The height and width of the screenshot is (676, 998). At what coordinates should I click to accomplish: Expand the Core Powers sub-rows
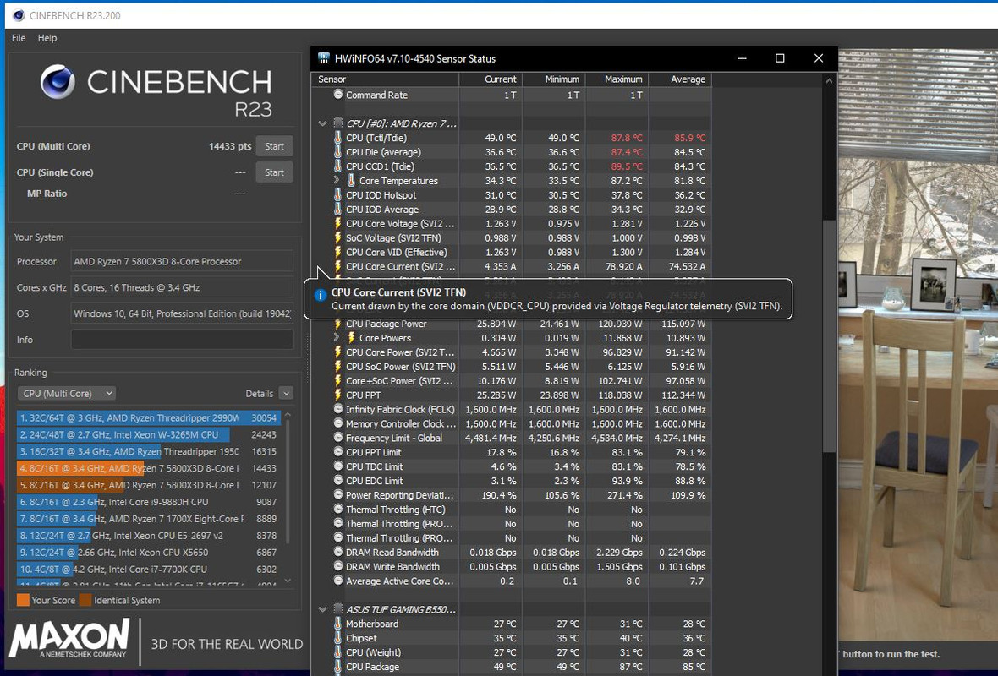point(337,338)
